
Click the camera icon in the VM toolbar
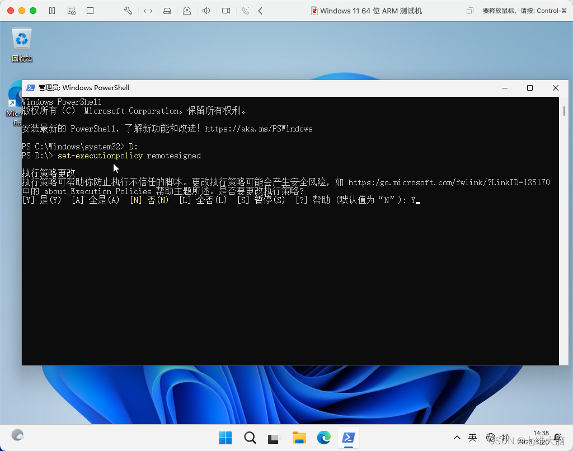(226, 11)
